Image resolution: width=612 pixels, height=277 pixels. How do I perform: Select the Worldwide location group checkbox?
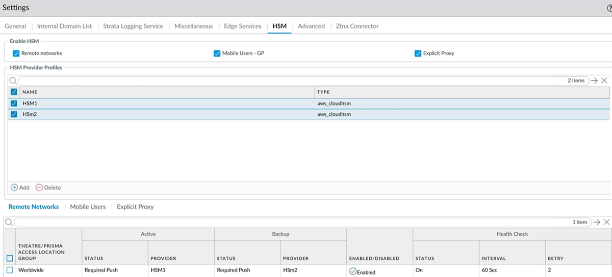10,270
